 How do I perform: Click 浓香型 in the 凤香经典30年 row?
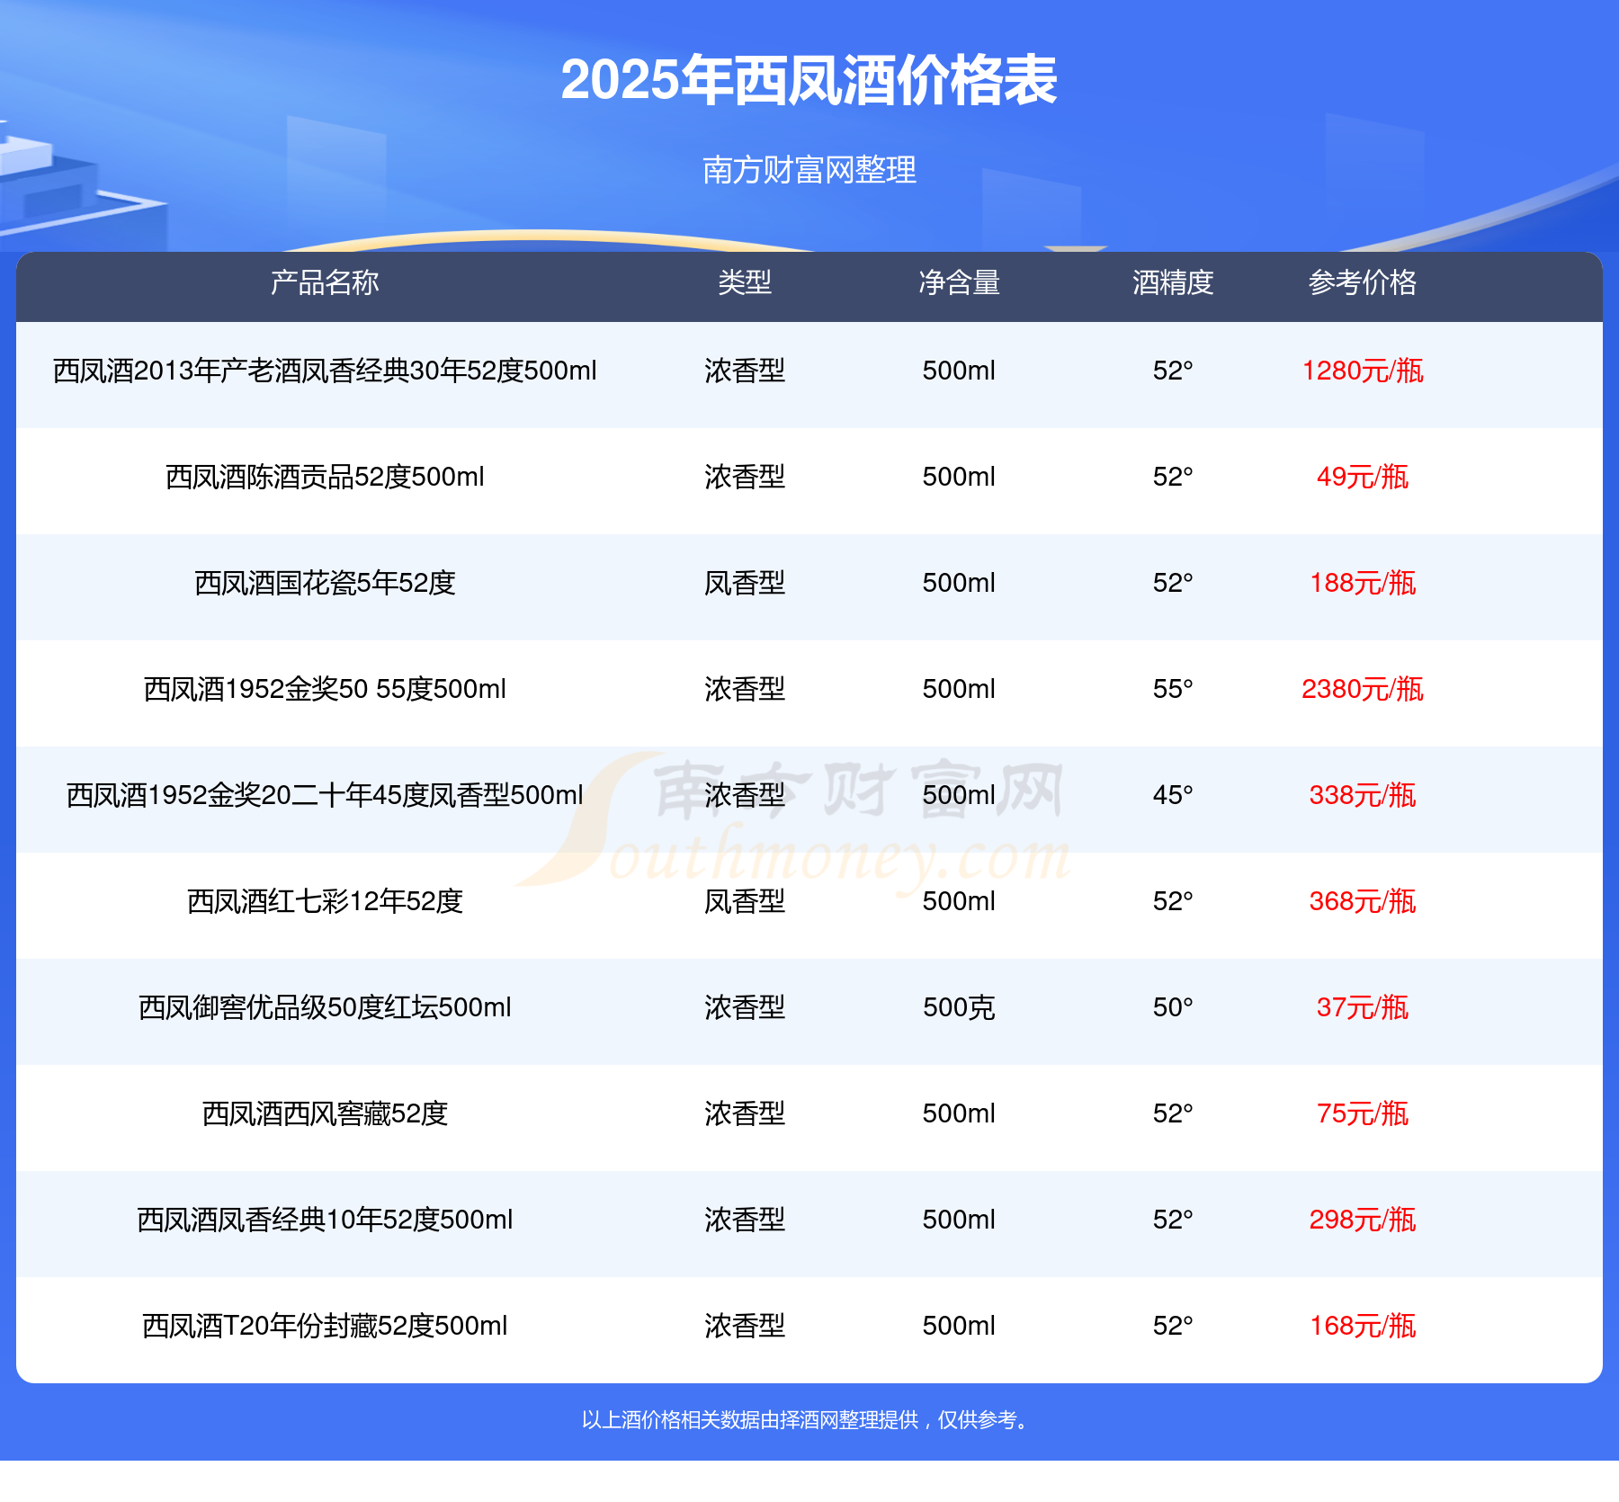pos(745,371)
